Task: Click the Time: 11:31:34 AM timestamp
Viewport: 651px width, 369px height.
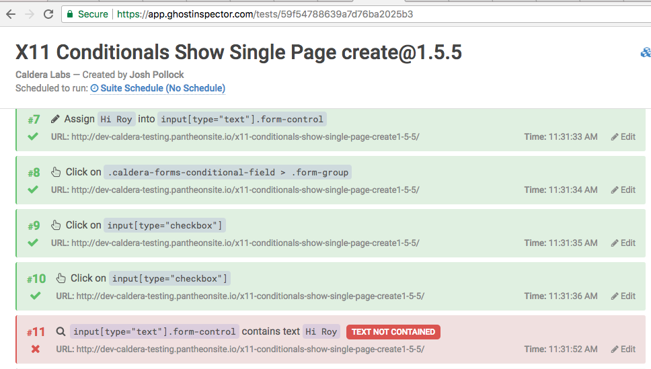Action: click(561, 190)
